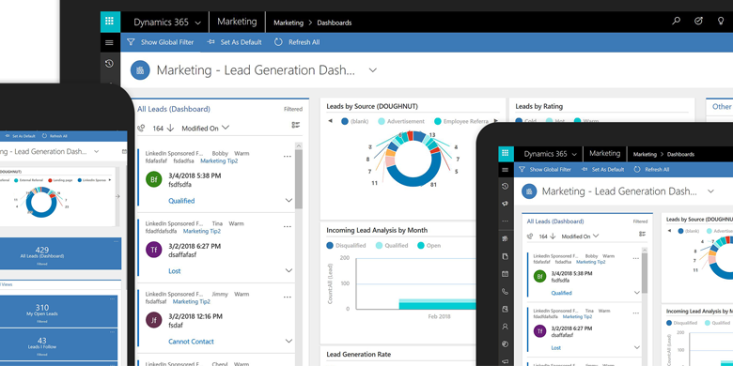
Task: Toggle the Advertisement legend in doughnut chart
Action: [x=401, y=121]
